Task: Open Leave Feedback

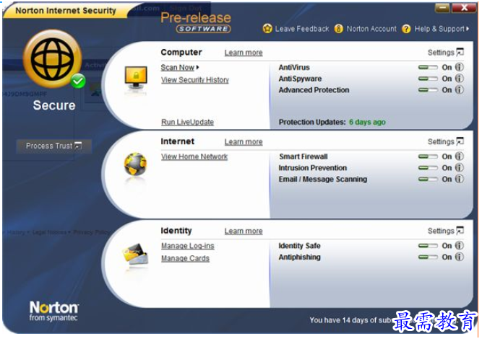Action: coord(302,29)
